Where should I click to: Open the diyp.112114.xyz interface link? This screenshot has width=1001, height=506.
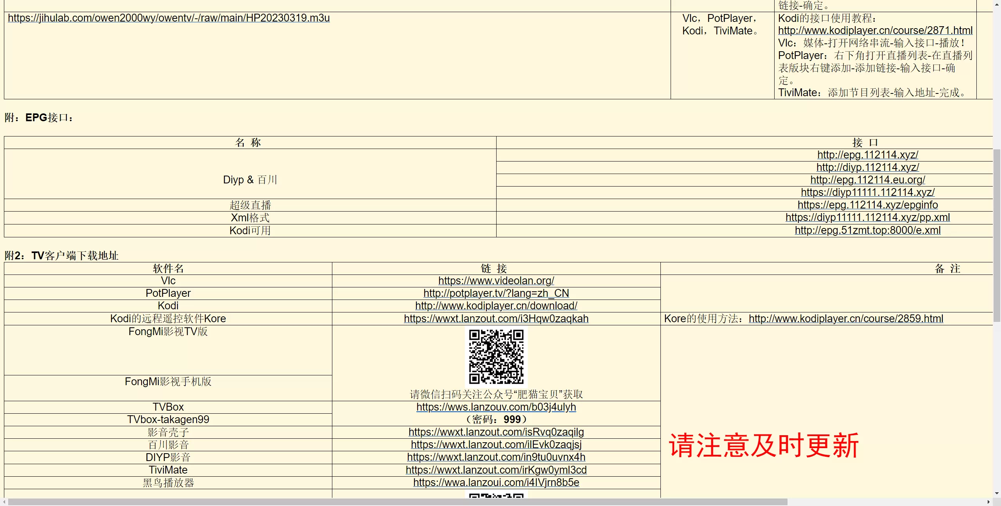[868, 167]
